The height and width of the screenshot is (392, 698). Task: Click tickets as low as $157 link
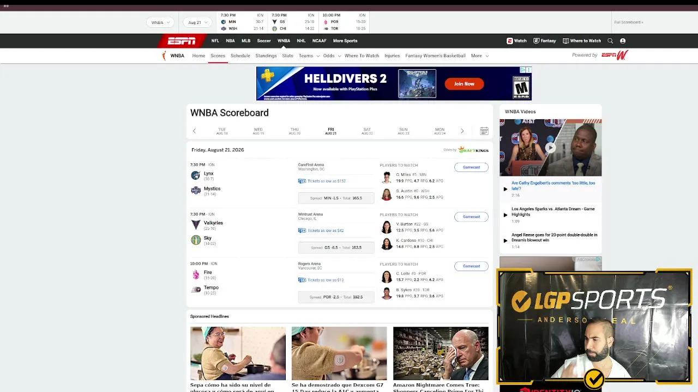(x=327, y=181)
